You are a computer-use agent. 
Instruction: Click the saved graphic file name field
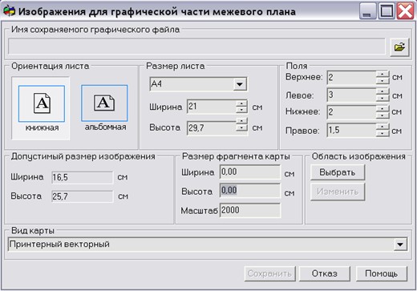[x=196, y=46]
